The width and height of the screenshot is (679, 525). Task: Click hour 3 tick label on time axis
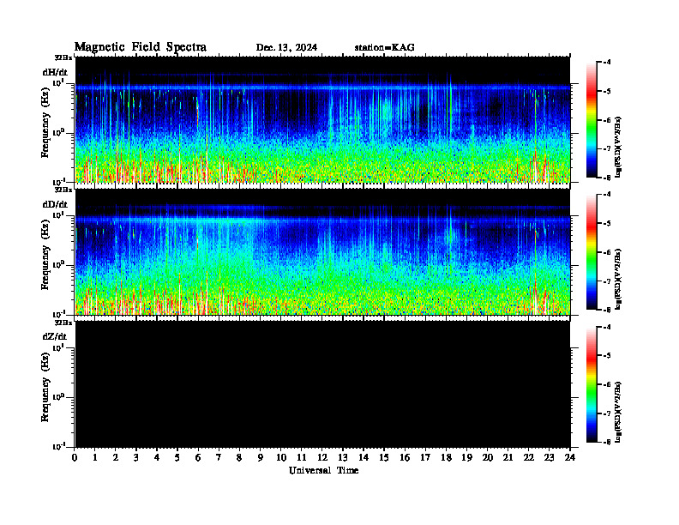136,457
